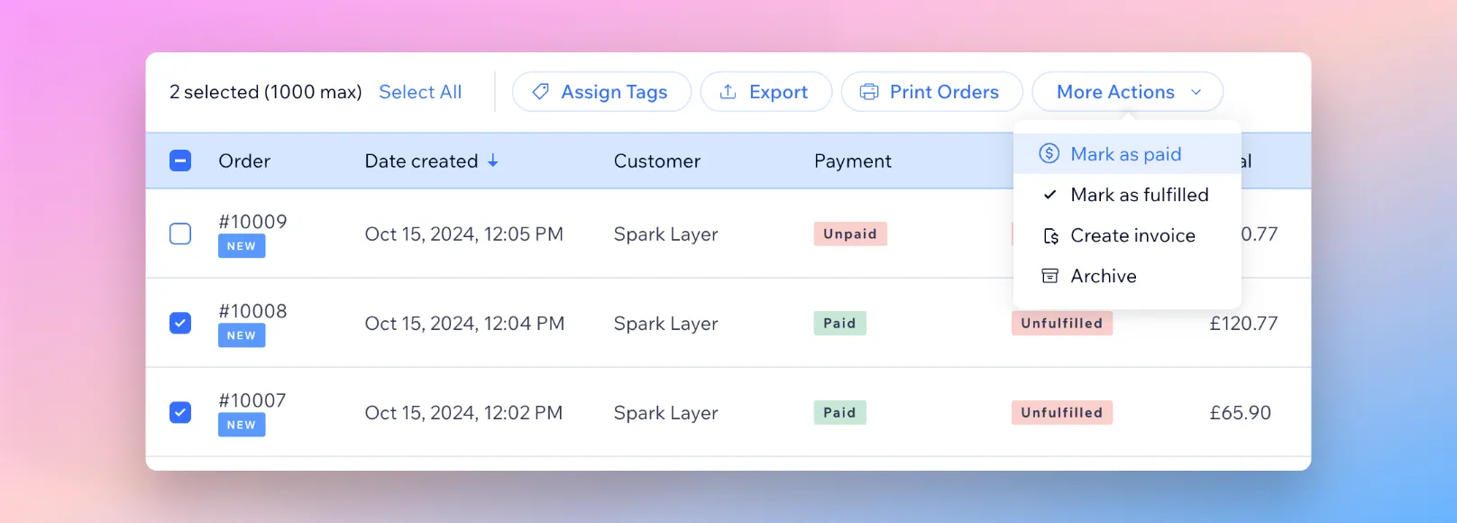Click the NEW badge under order #10008

pos(242,335)
